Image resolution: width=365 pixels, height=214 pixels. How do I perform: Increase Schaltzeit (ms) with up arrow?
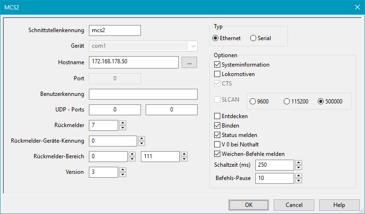coord(298,163)
